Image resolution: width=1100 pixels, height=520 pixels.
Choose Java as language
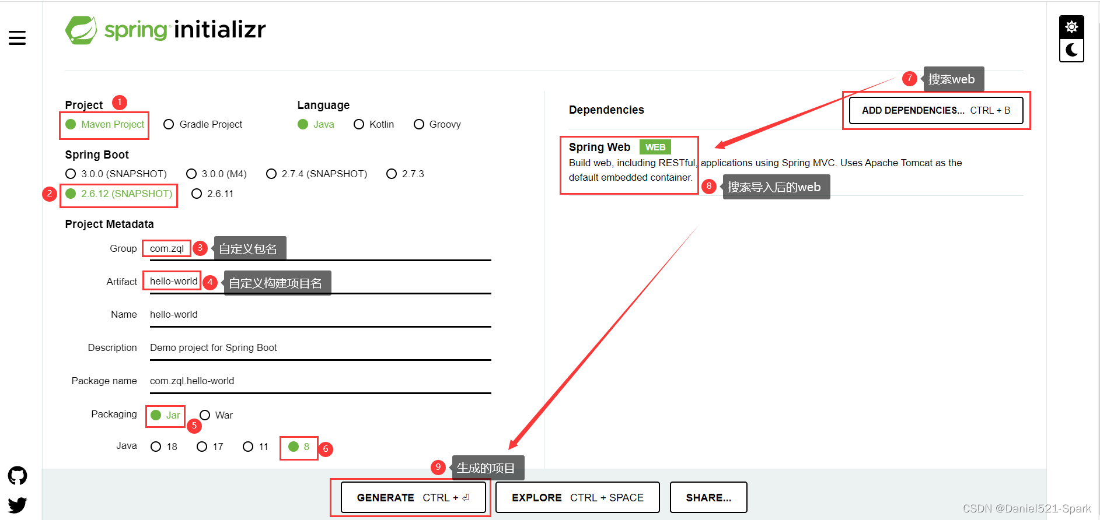(x=316, y=124)
